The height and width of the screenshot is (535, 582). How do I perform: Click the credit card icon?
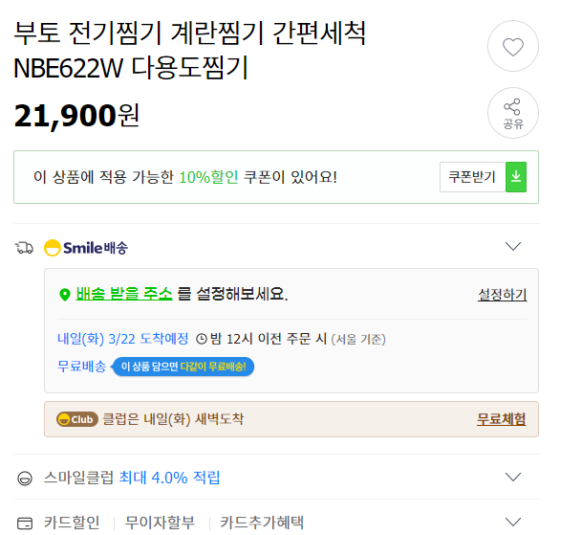pyautogui.click(x=25, y=524)
